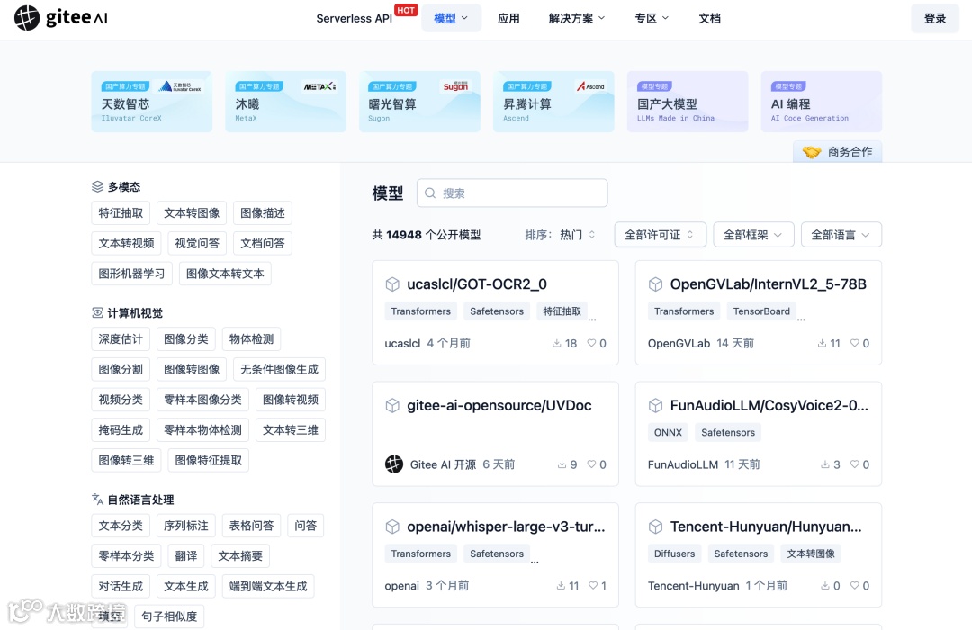Click the 自然语言处理 translate icon

coord(97,499)
